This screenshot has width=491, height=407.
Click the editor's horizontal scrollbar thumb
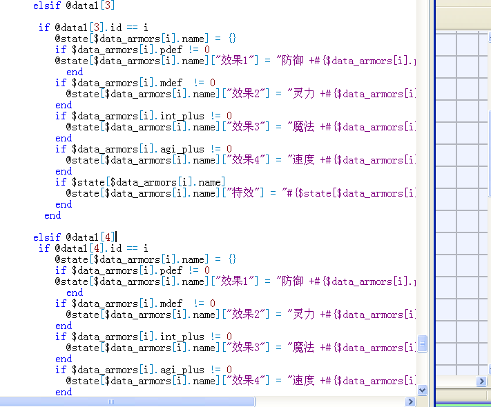tap(127, 401)
